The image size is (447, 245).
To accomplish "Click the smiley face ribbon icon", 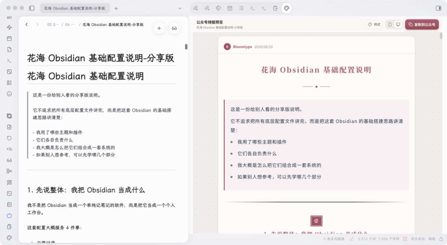I will tap(9, 94).
